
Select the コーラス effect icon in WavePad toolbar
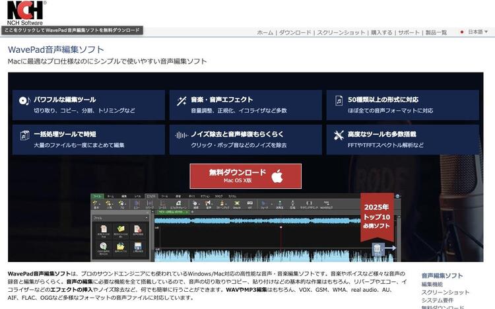pos(162,205)
